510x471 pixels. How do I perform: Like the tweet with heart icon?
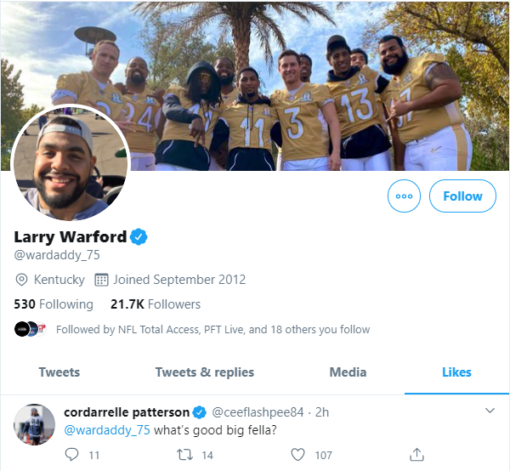tap(297, 455)
